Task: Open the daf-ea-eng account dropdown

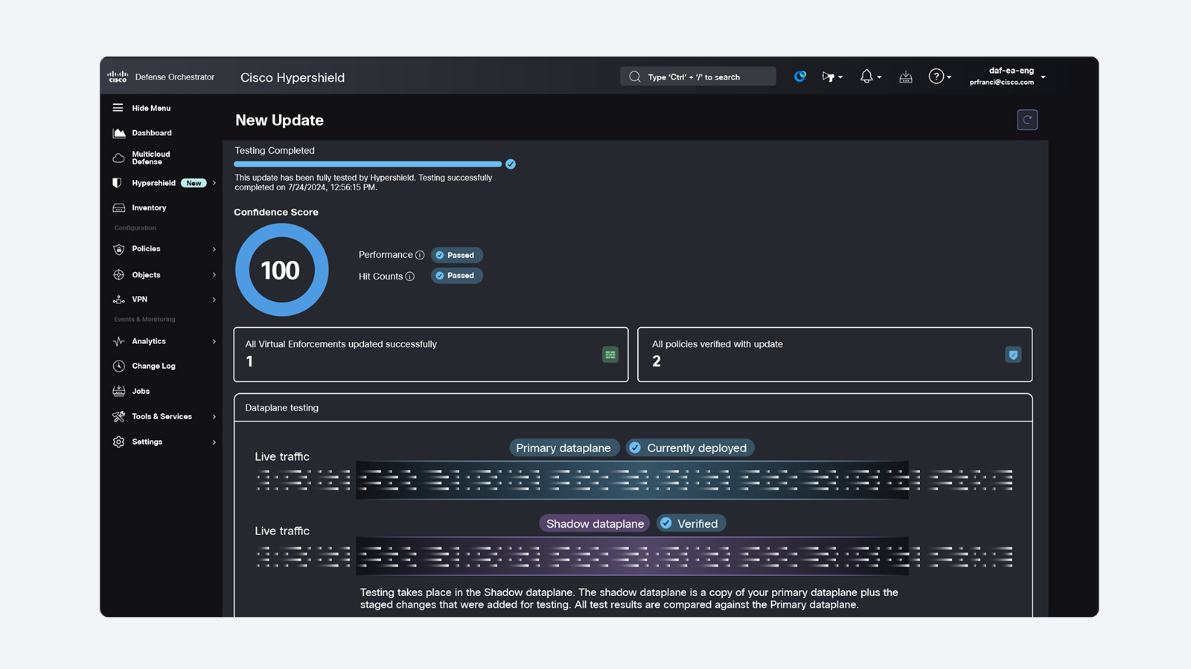Action: (x=1007, y=77)
